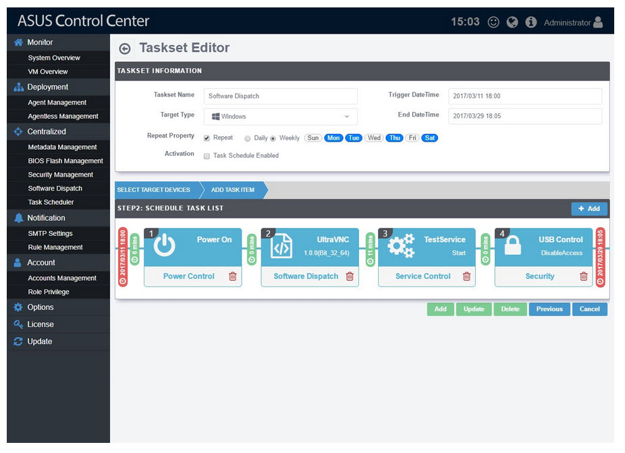Image resolution: width=625 pixels, height=453 pixels.
Task: Click the Previous button
Action: pos(549,309)
